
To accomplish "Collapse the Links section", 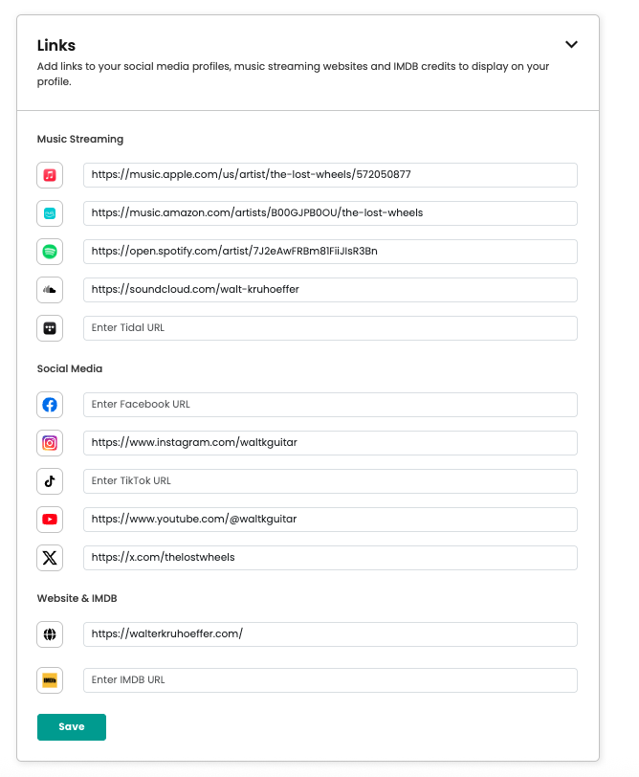I will point(571,44).
